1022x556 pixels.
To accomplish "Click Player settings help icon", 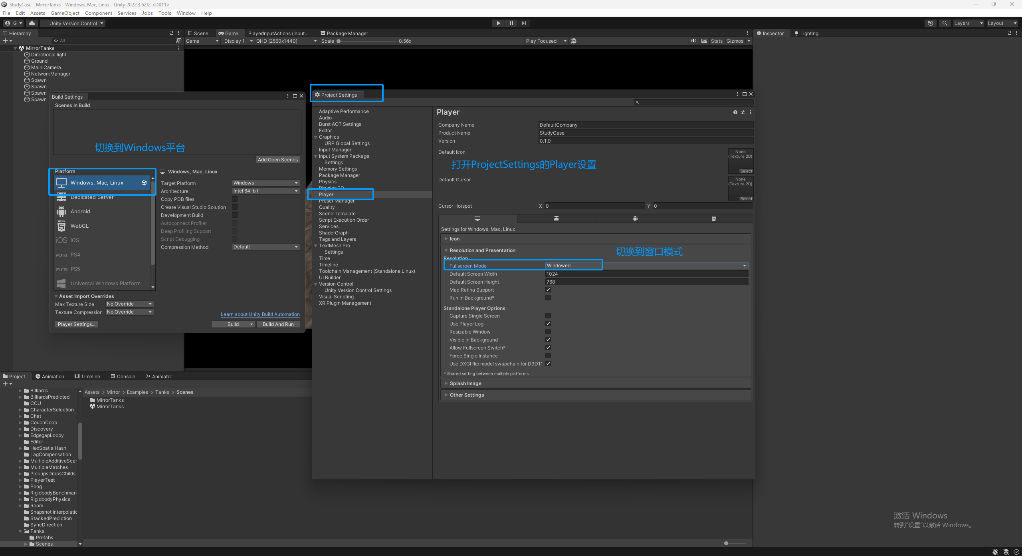I will point(735,112).
